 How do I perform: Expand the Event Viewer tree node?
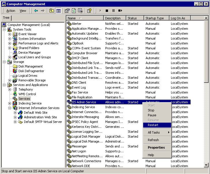tap(10, 34)
